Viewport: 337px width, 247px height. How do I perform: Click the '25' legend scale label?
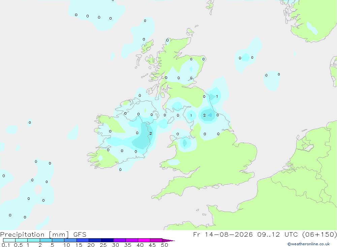(x=103, y=245)
